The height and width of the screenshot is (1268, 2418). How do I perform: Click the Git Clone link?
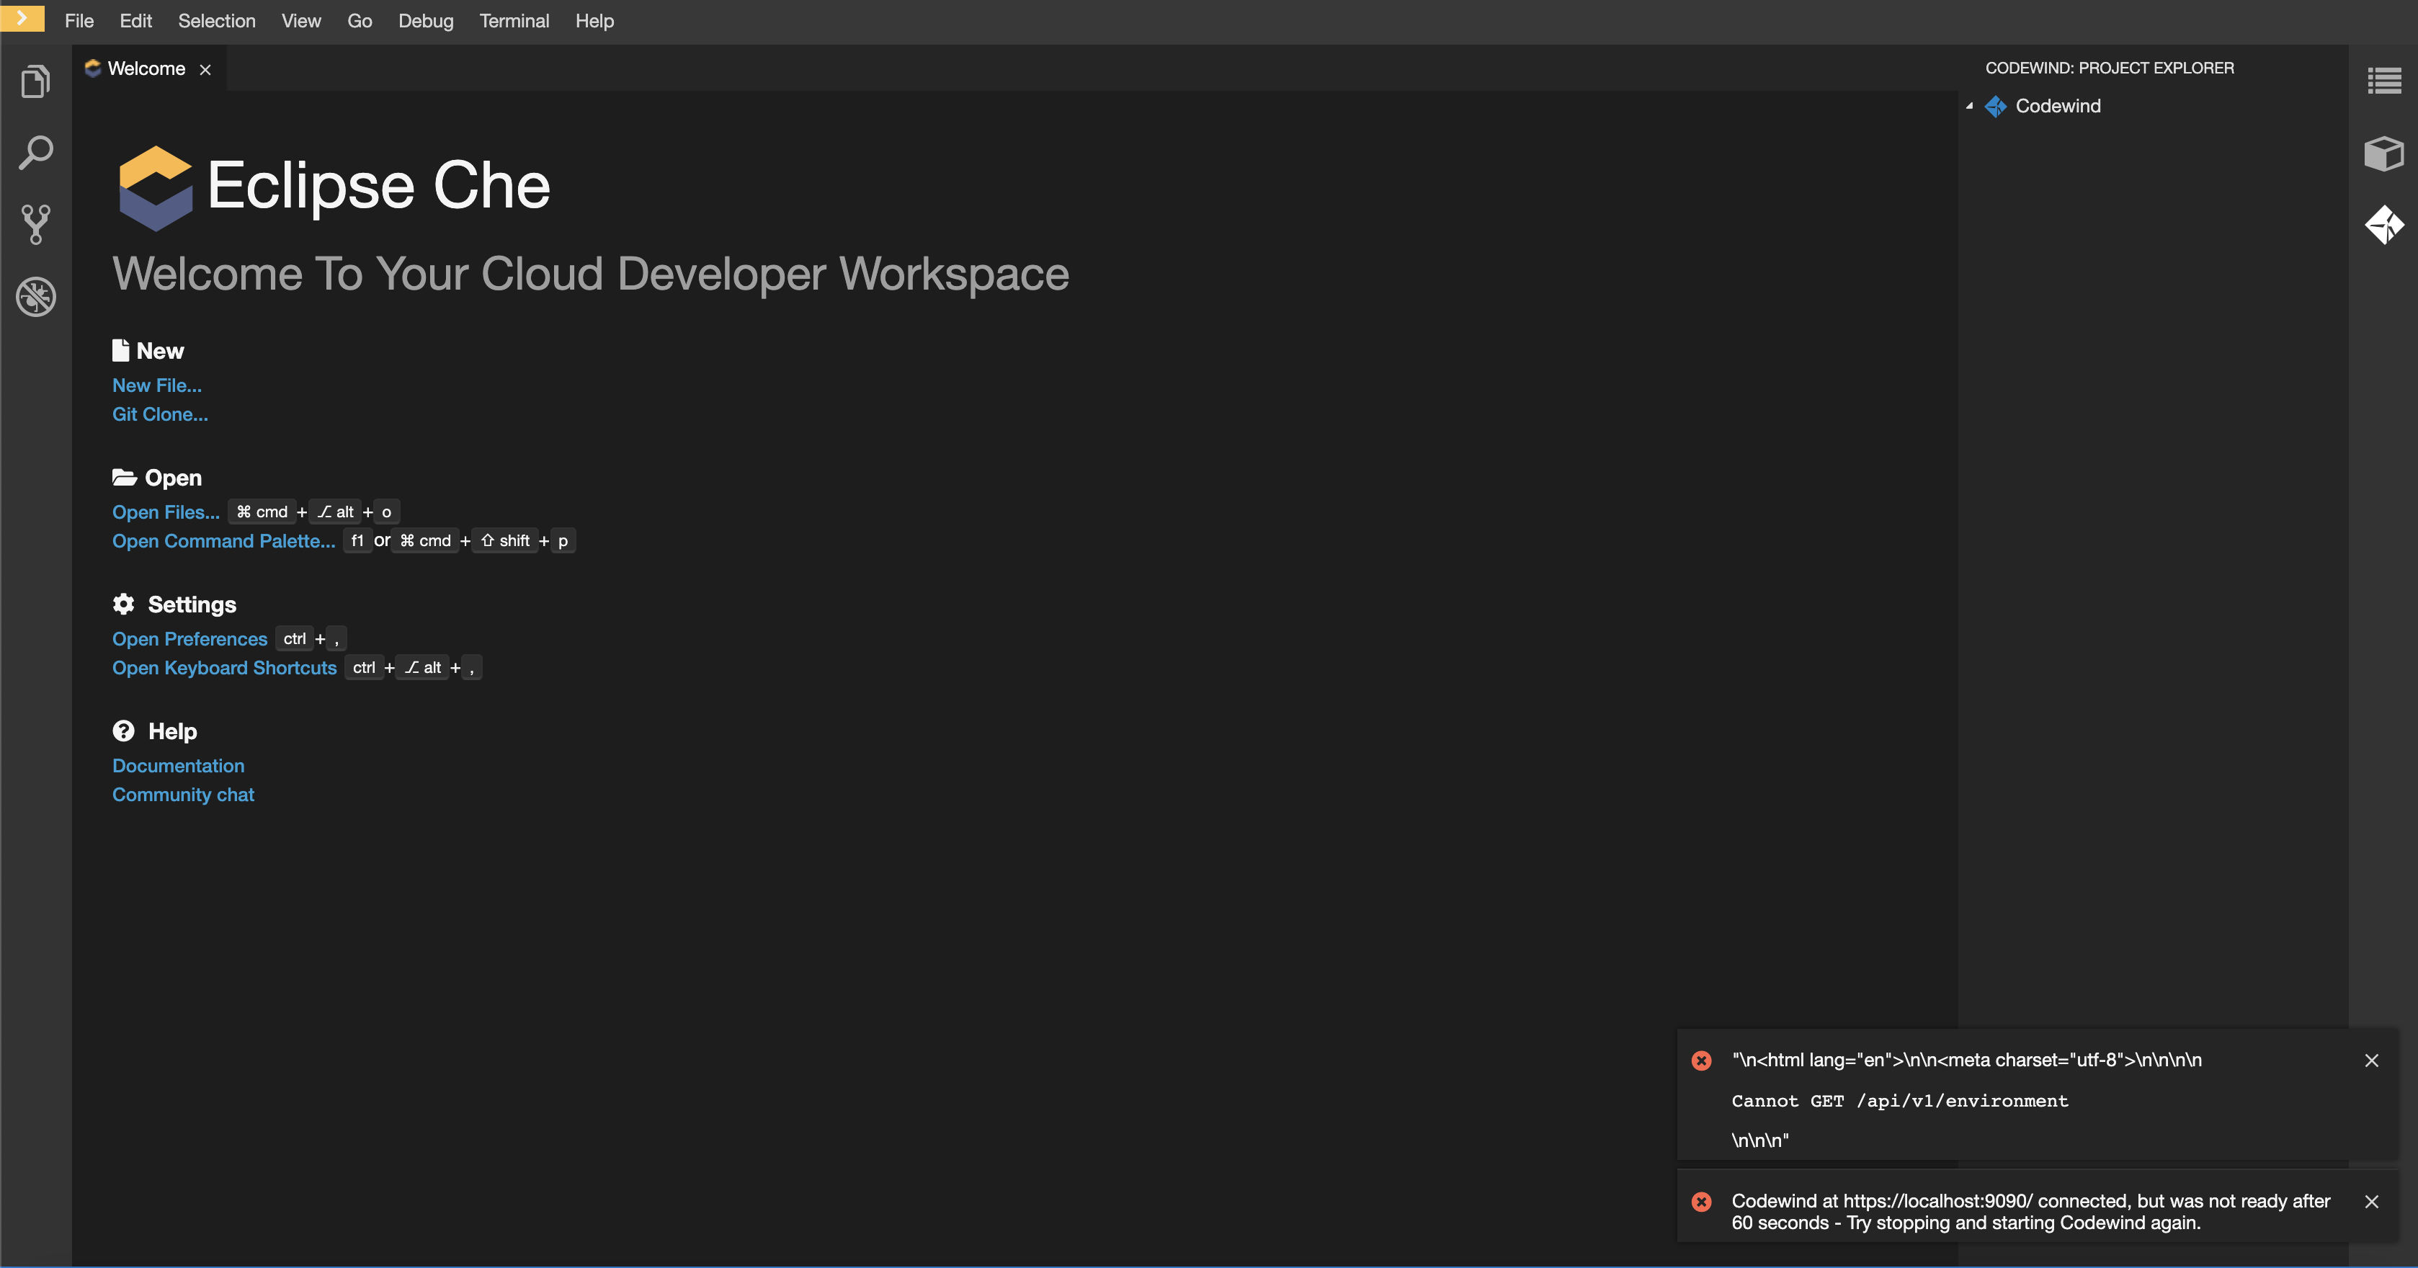159,414
